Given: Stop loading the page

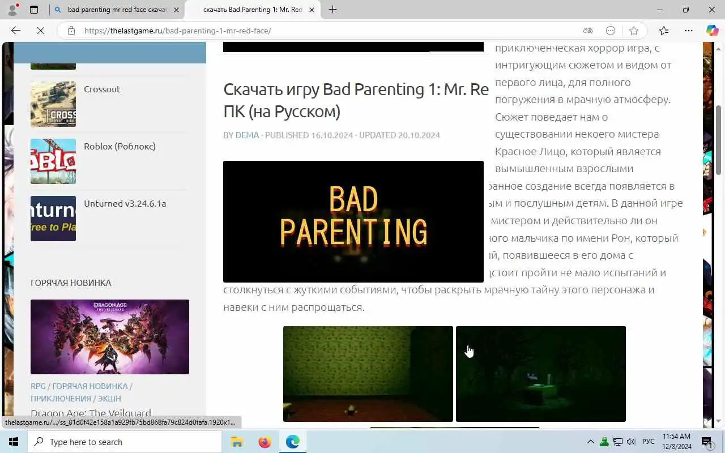Looking at the screenshot, I should (41, 31).
